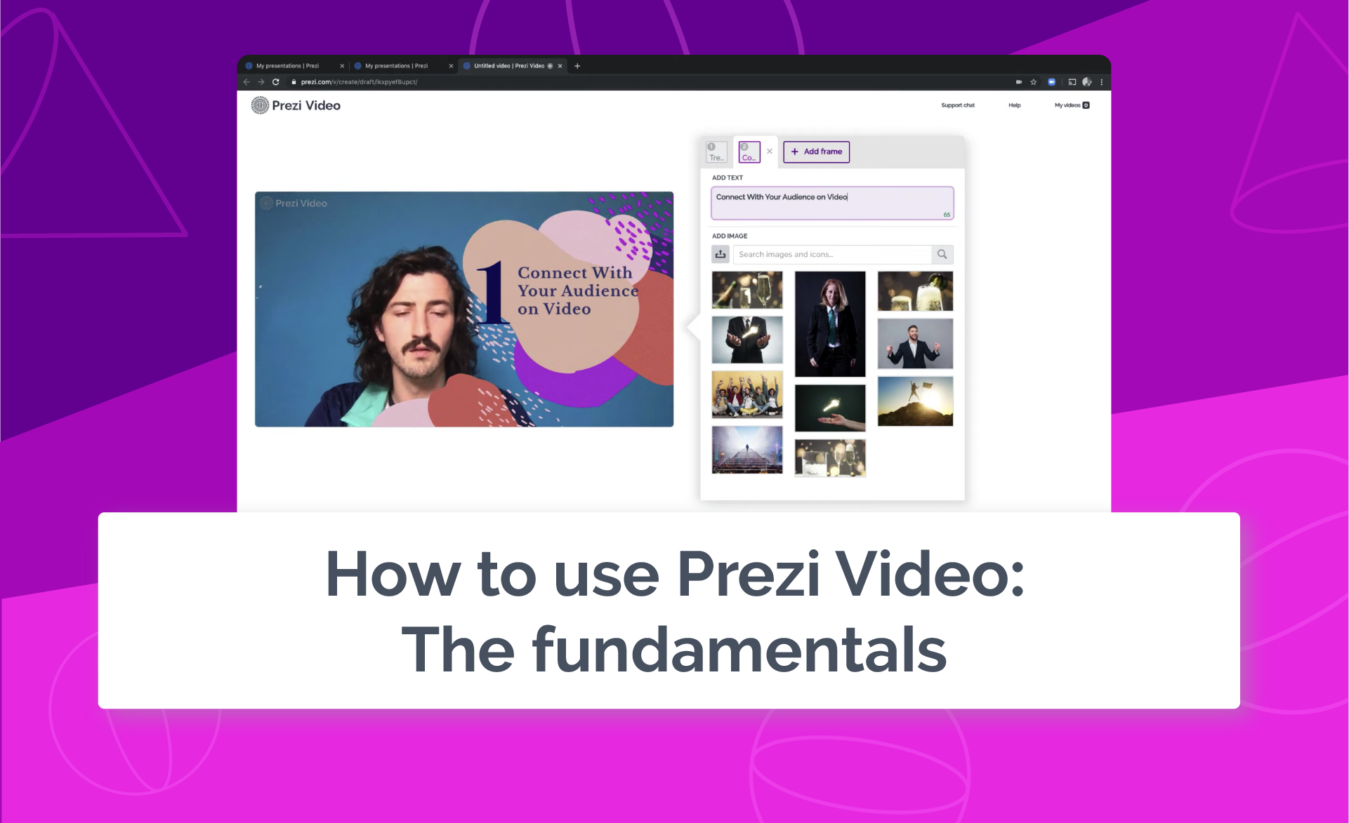Select the businesswoman portrait image thumbnail
The height and width of the screenshot is (823, 1349).
tap(829, 323)
